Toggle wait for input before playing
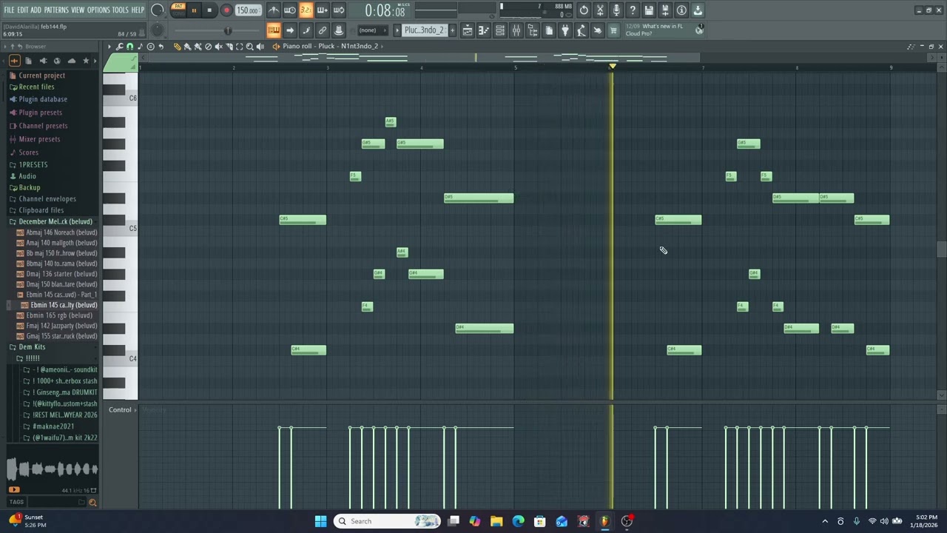Viewport: 947px width, 533px height. coord(290,10)
